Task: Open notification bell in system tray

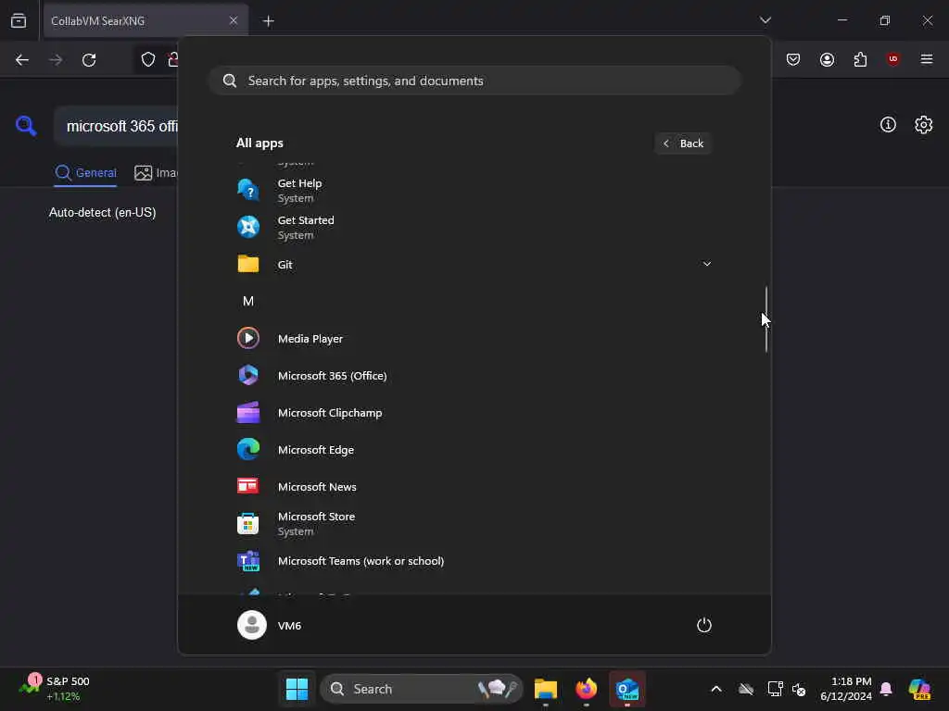Action: tap(886, 689)
